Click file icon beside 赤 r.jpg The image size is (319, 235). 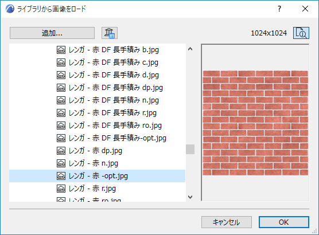pyautogui.click(x=61, y=189)
